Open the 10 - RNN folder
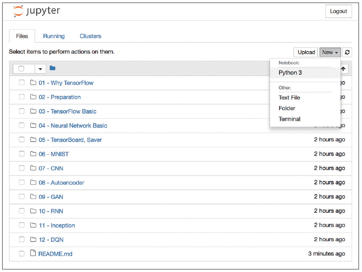Viewport: 362px width, 272px height. tap(51, 211)
